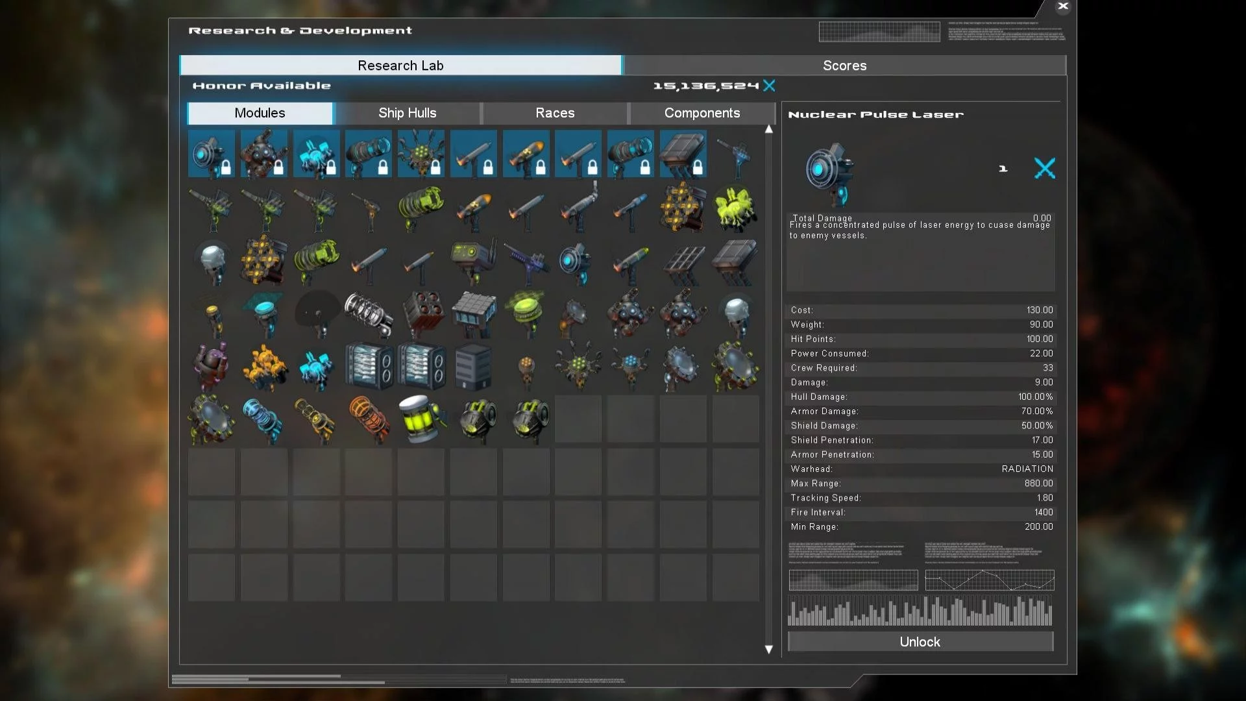Select the dark gray server tower module
This screenshot has height=701, width=1246.
tap(473, 366)
